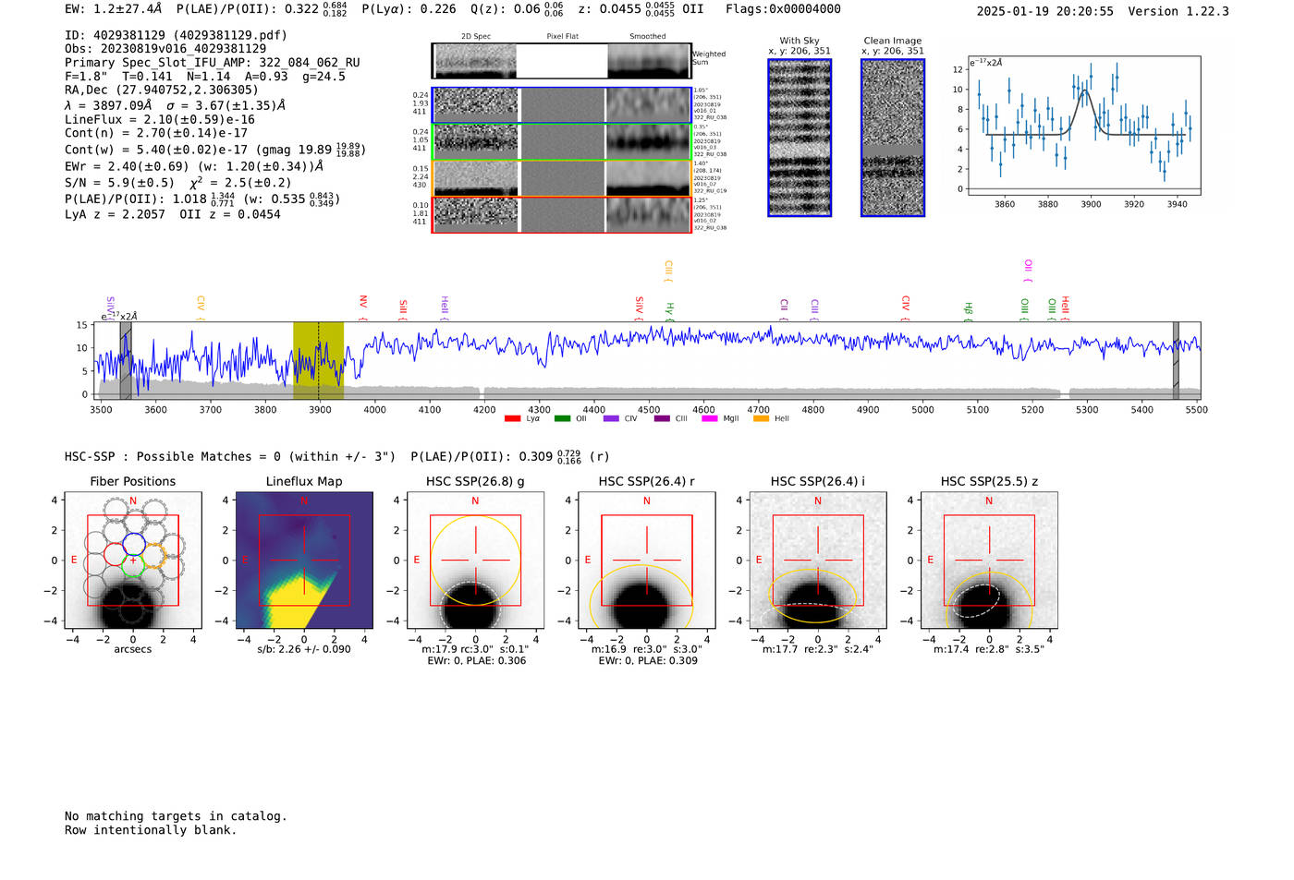This screenshot has width=1294, height=880.
Task: Click the Hγ line marker above the spectrum
Action: [670, 311]
